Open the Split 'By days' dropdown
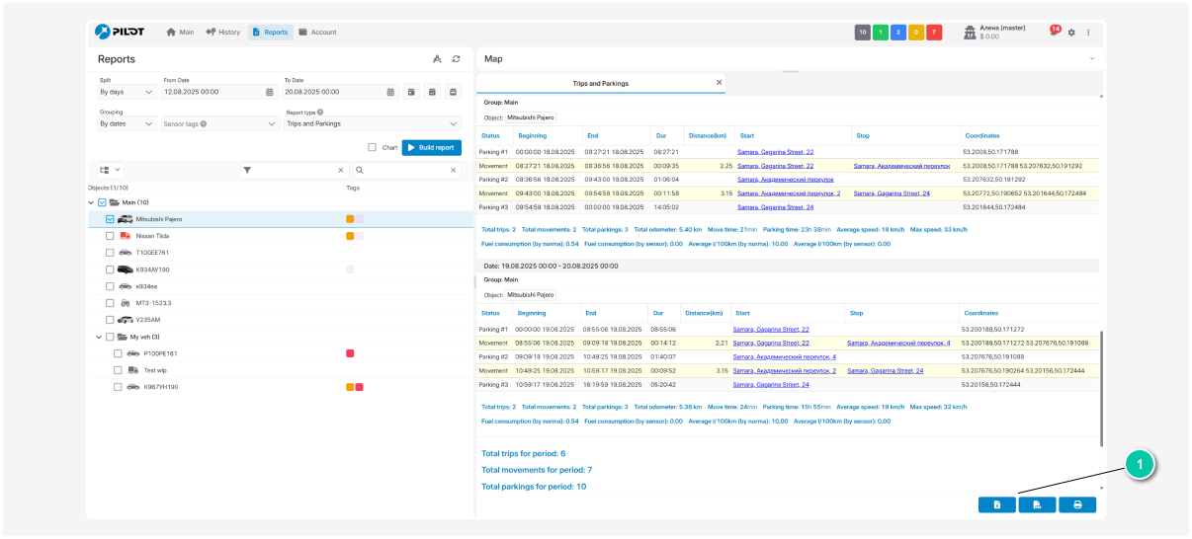1192x539 pixels. click(128, 93)
